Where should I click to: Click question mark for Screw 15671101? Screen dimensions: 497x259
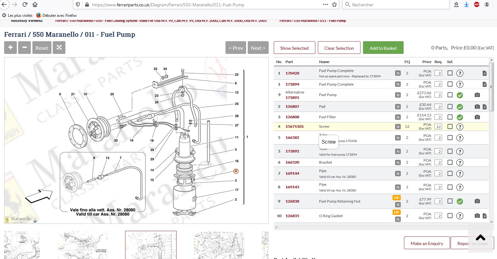coord(460,127)
